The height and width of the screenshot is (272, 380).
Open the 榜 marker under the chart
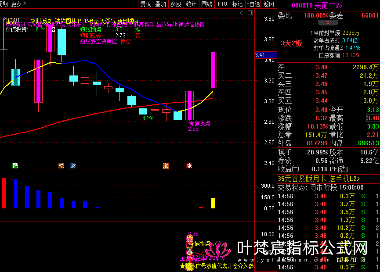coord(62,165)
